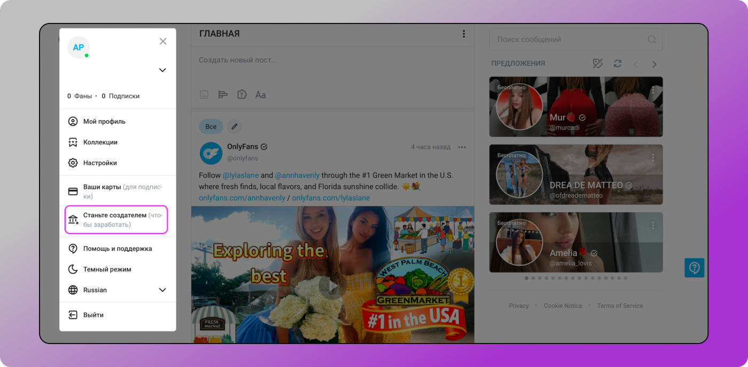Hide free-tagged suggestions with the tag icon

[x=598, y=63]
